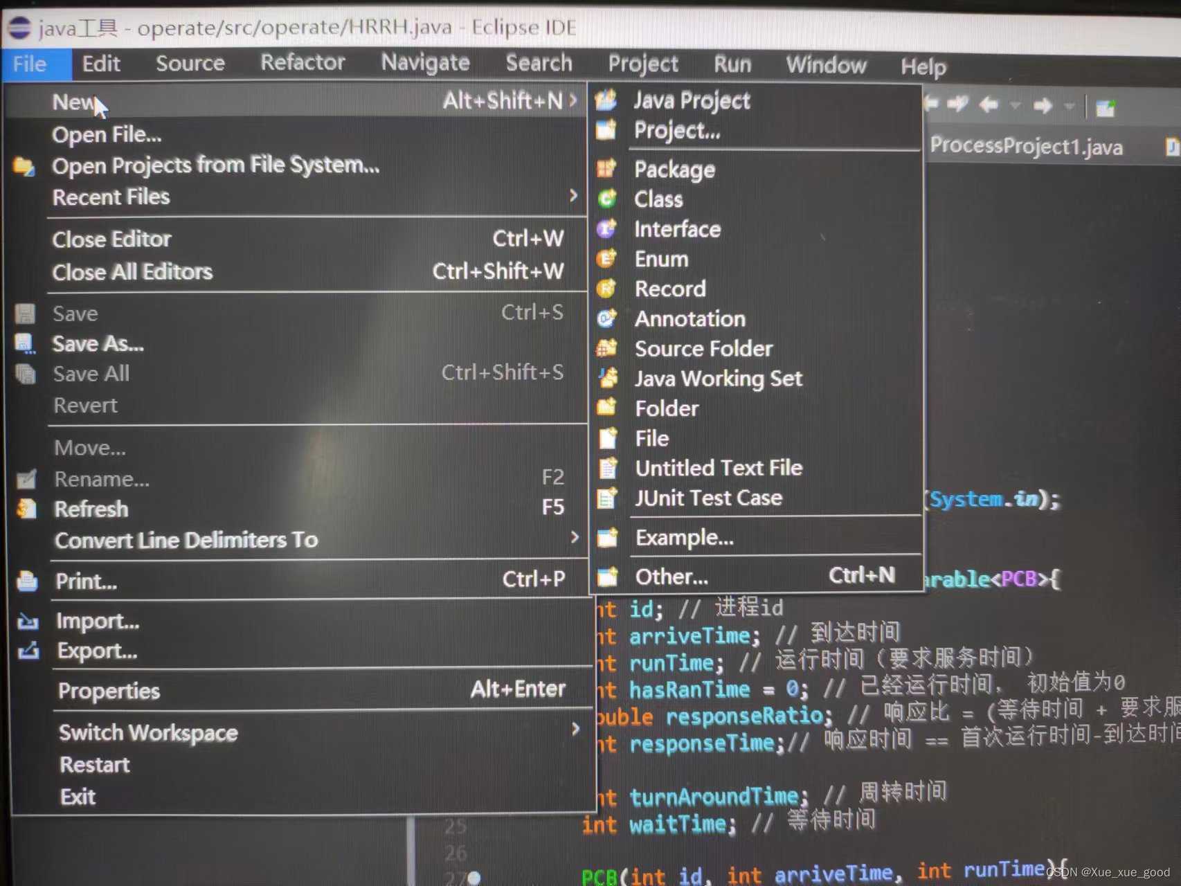Select Exit in the File menu
Viewport: 1181px width, 886px height.
(x=78, y=797)
